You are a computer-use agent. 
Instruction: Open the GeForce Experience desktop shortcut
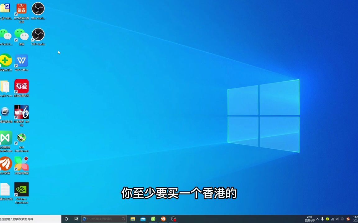(21, 193)
